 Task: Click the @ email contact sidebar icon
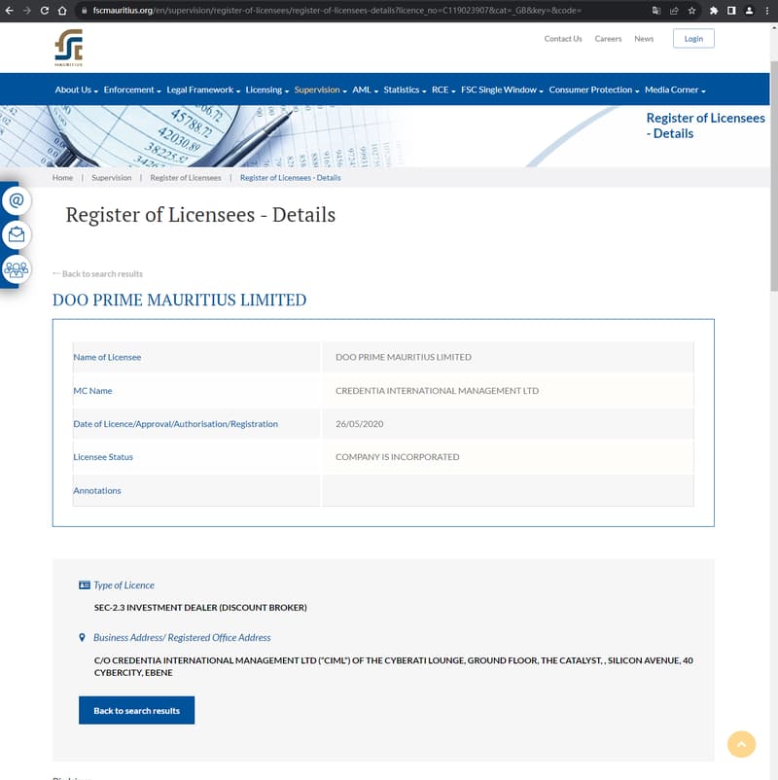[17, 200]
